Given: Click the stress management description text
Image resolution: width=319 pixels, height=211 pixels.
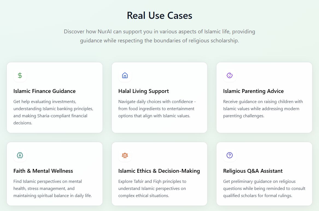Looking at the screenshot, I should [52, 188].
